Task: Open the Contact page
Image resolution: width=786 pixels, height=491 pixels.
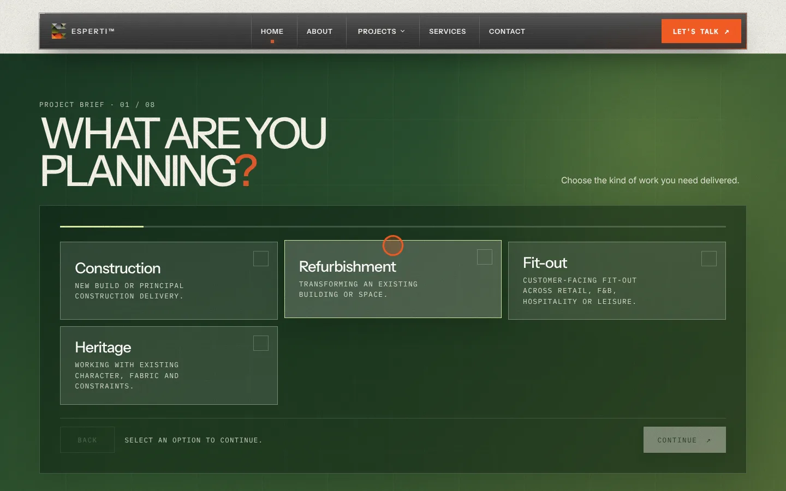Action: point(507,31)
